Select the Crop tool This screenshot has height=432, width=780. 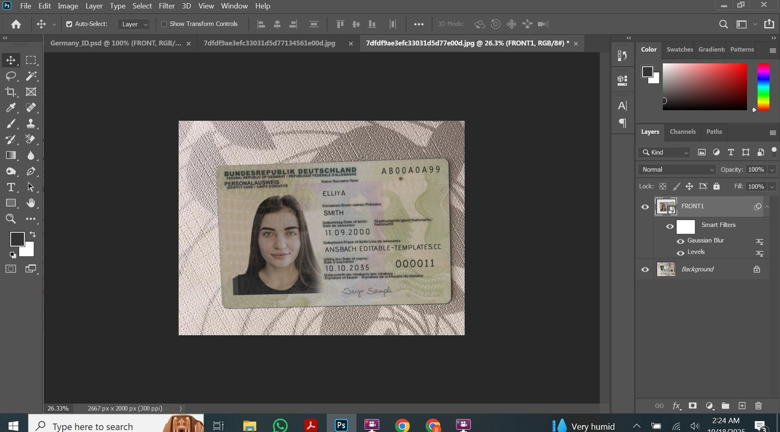(11, 92)
